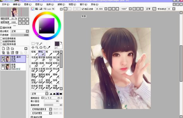Select the flat square brush tip shape
183x118 pixels.
point(61,94)
